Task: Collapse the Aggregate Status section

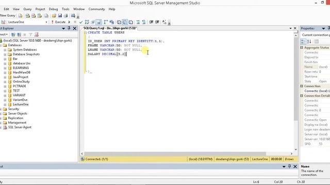Action: 302,48
